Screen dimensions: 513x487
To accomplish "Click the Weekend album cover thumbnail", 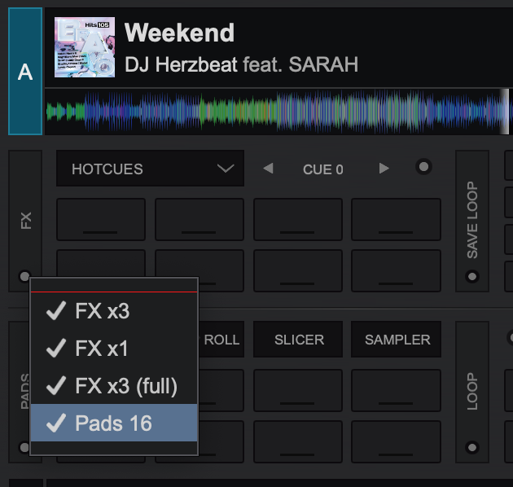I will tap(84, 48).
